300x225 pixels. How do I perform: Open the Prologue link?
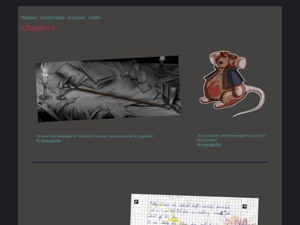point(29,17)
